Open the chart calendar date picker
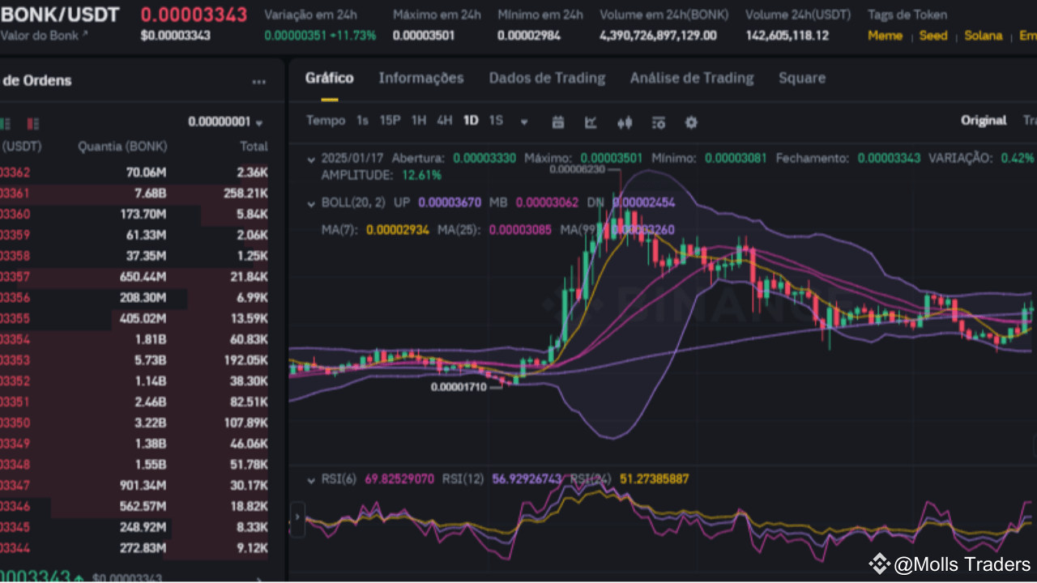The image size is (1037, 583). pyautogui.click(x=557, y=122)
